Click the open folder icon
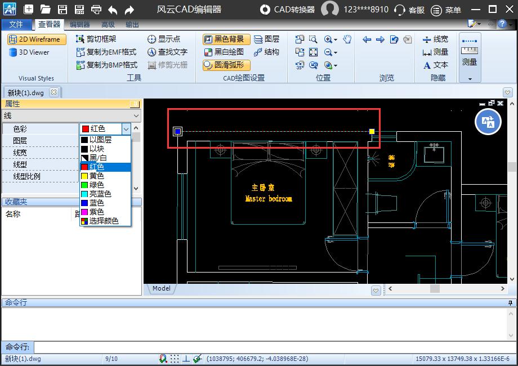Viewport: 518px width, 366px height. click(x=46, y=10)
